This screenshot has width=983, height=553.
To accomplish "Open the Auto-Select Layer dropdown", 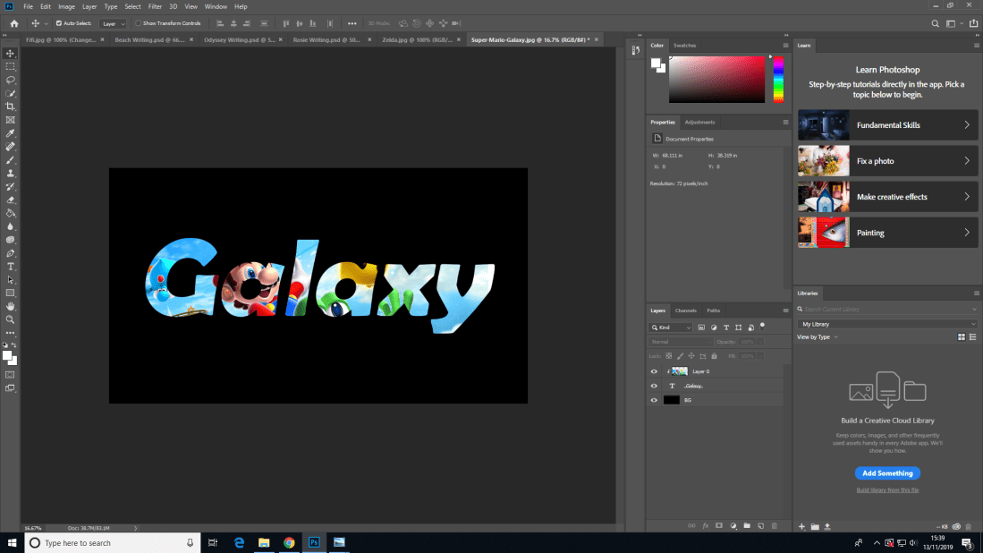I will coord(112,23).
